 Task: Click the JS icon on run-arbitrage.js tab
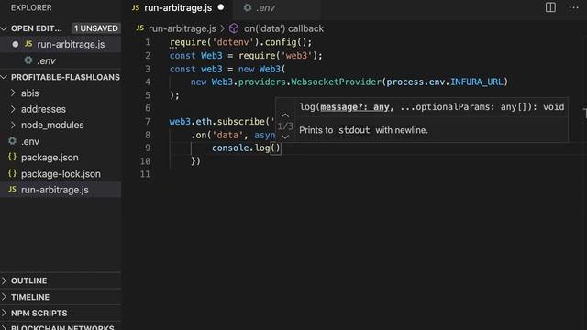[x=136, y=7]
